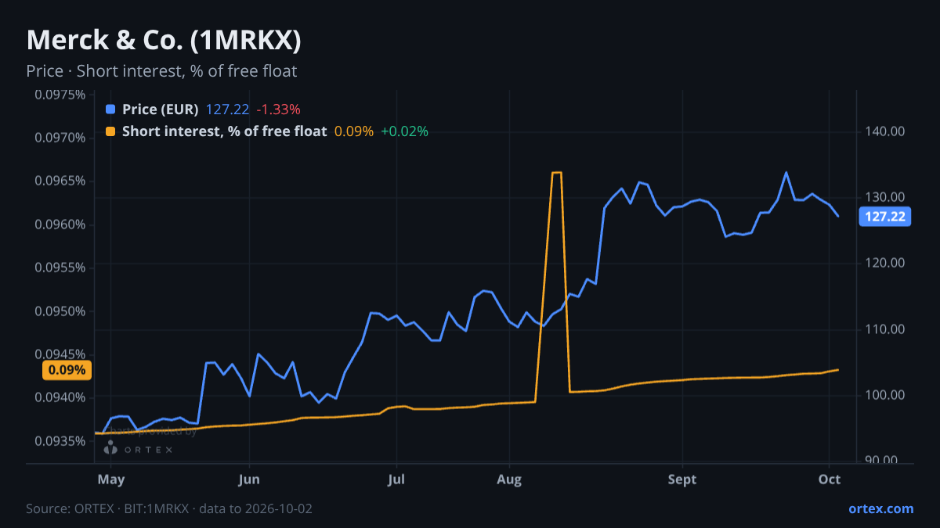Open the ortex.com link
Image resolution: width=940 pixels, height=528 pixels.
881,508
